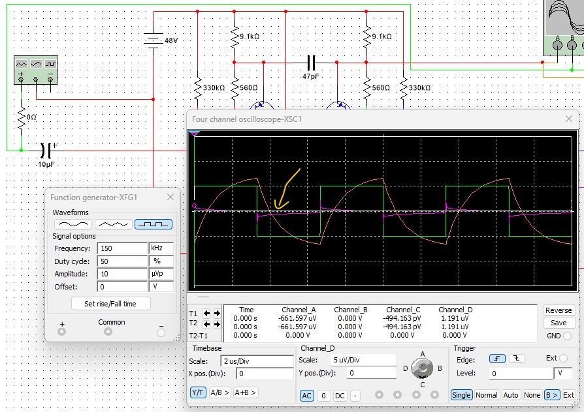Move cursor T2 left with arrow
The height and width of the screenshot is (412, 584).
[x=206, y=324]
